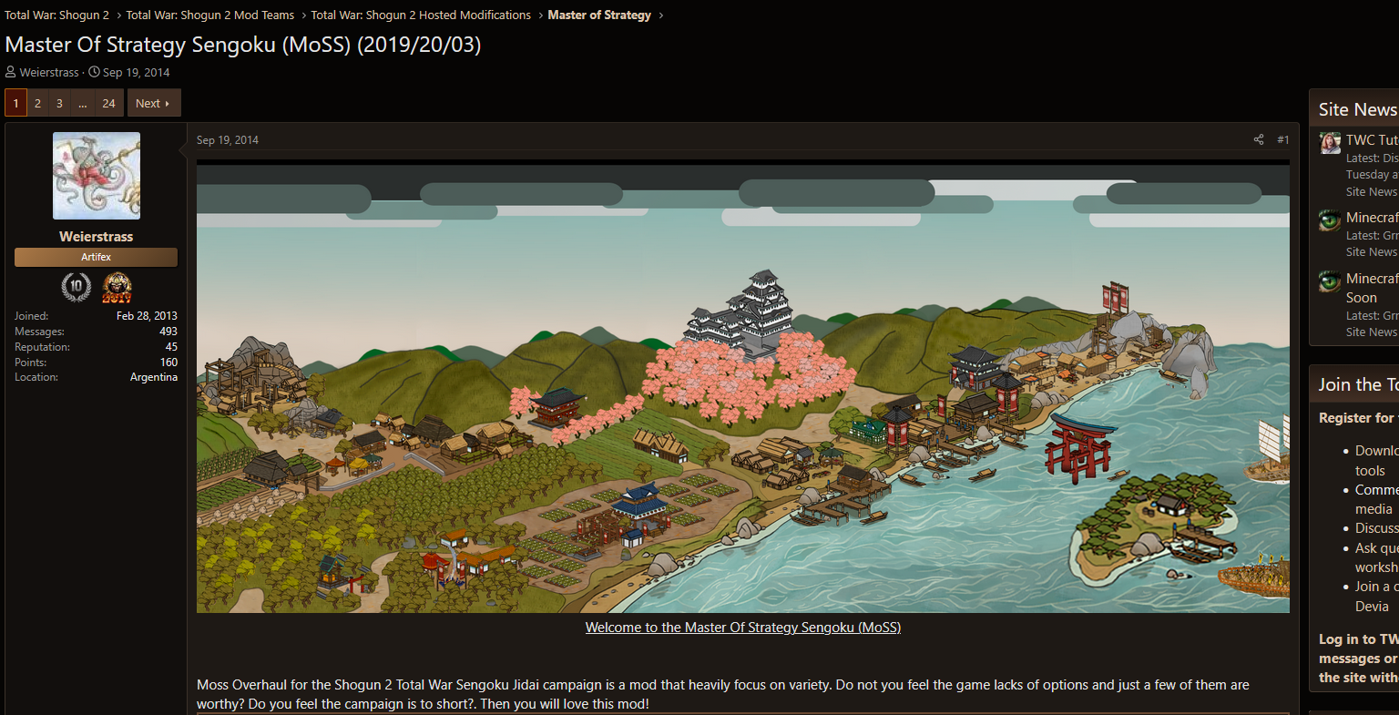1399x715 pixels.
Task: Open the Sengoku village banner image
Action: 743,386
